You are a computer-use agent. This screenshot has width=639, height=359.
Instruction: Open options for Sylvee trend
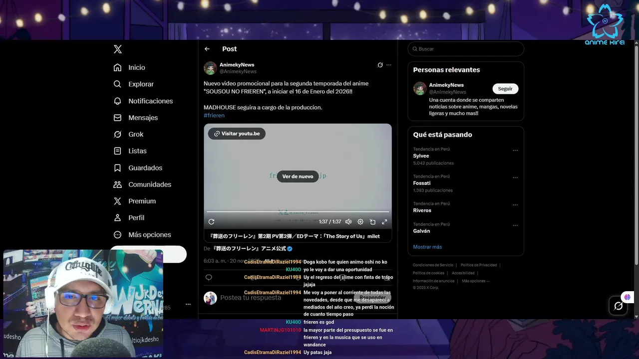(x=515, y=150)
